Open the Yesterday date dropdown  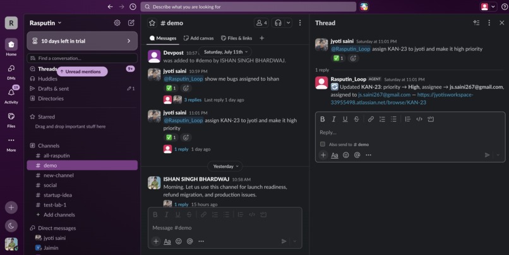click(x=225, y=166)
